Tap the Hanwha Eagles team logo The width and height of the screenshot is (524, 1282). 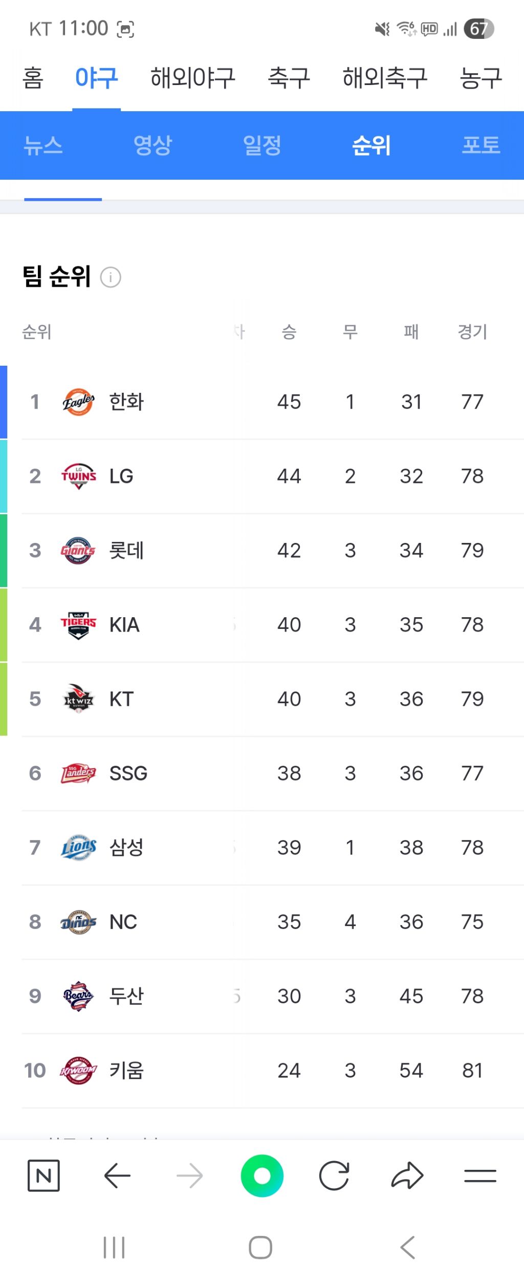[78, 402]
